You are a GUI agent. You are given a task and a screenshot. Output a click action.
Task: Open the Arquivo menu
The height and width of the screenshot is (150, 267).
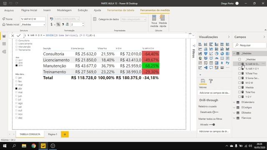point(9,10)
